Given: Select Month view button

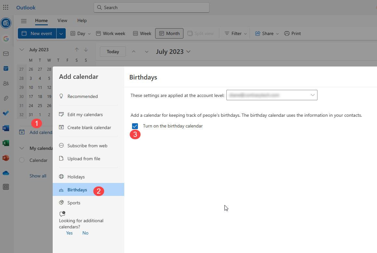Looking at the screenshot, I should pos(169,33).
